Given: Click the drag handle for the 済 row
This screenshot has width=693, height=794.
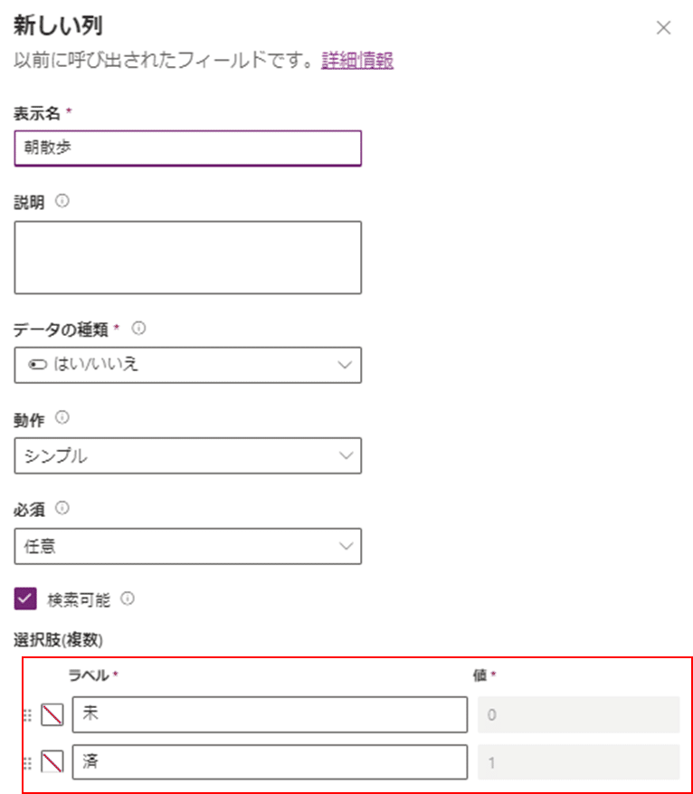Looking at the screenshot, I should 28,762.
